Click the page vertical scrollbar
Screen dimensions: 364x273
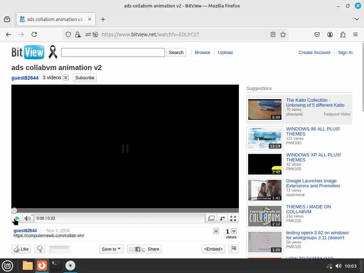pos(363,77)
